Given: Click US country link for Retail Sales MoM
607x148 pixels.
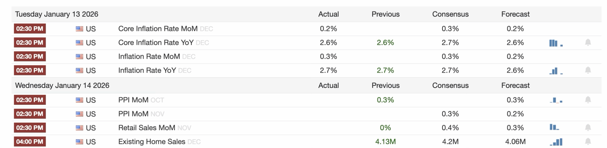Looking at the screenshot, I should coord(91,128).
